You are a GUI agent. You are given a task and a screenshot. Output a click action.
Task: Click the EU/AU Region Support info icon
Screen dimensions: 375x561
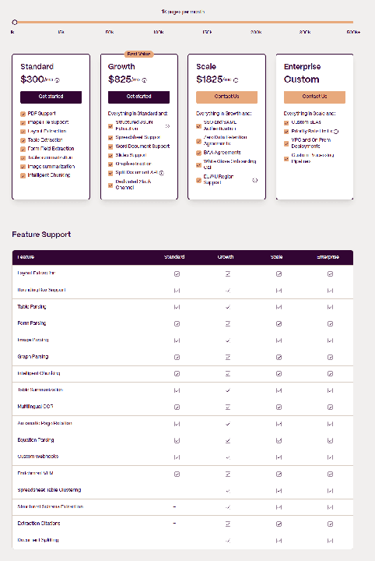point(255,180)
